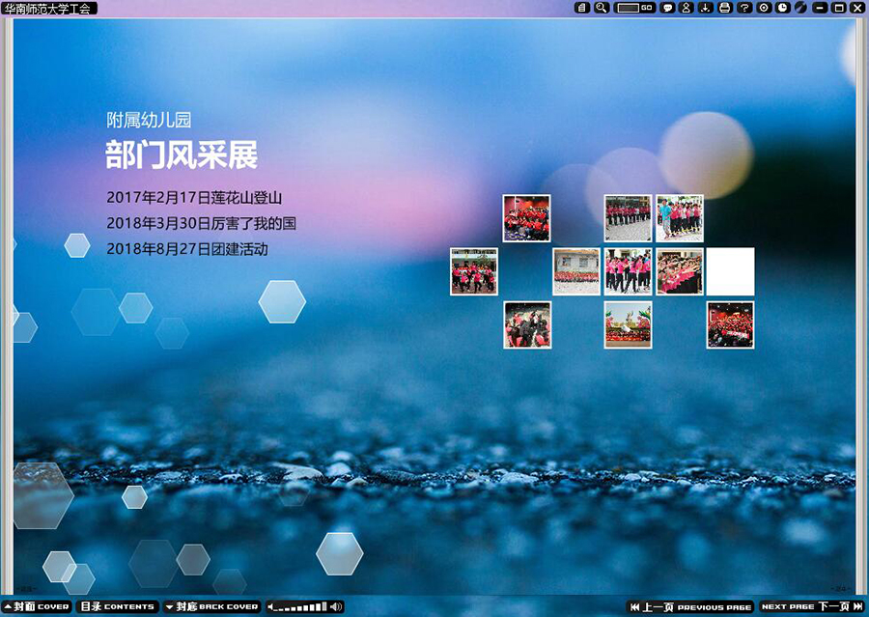Image resolution: width=869 pixels, height=617 pixels.
Task: Click the user profile icon
Action: click(687, 8)
